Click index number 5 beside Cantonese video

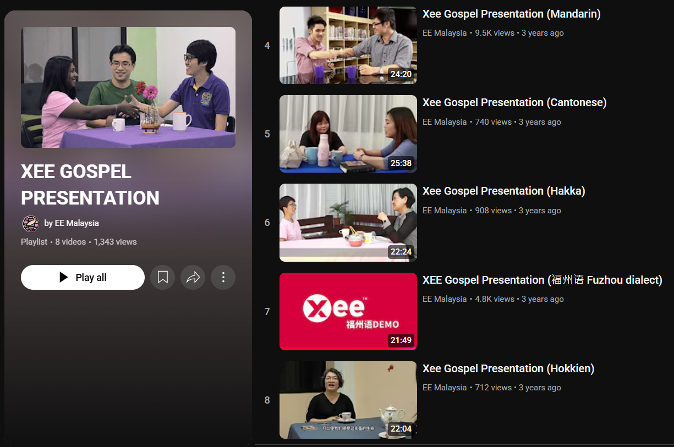(267, 134)
